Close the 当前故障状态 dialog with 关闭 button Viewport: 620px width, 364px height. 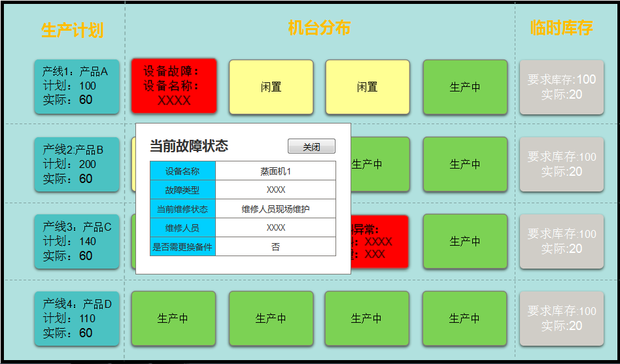tap(311, 146)
